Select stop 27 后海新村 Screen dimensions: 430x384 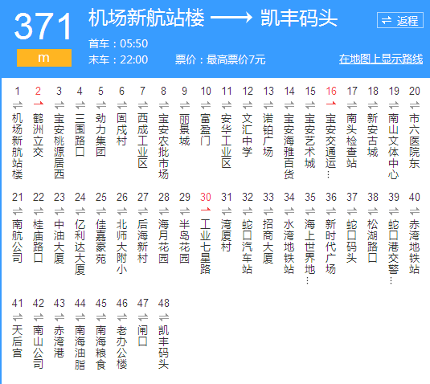(x=143, y=241)
